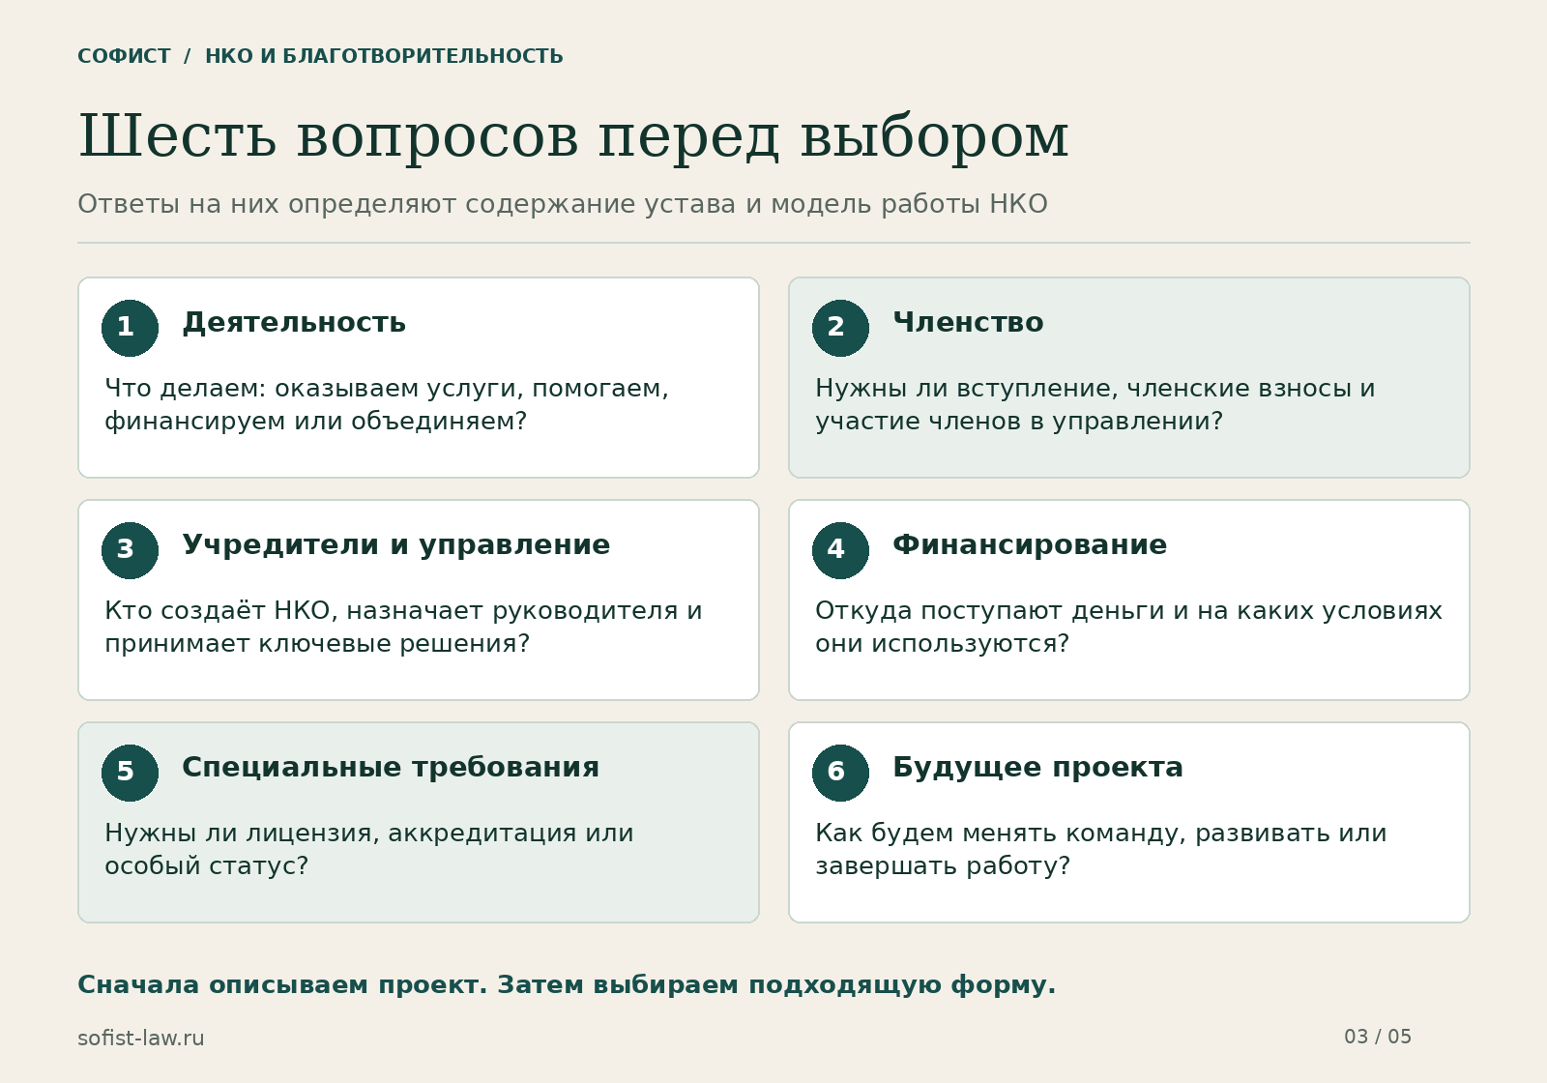1547x1083 pixels.
Task: Select the 'Будущее проекта' heading
Action: (1037, 768)
